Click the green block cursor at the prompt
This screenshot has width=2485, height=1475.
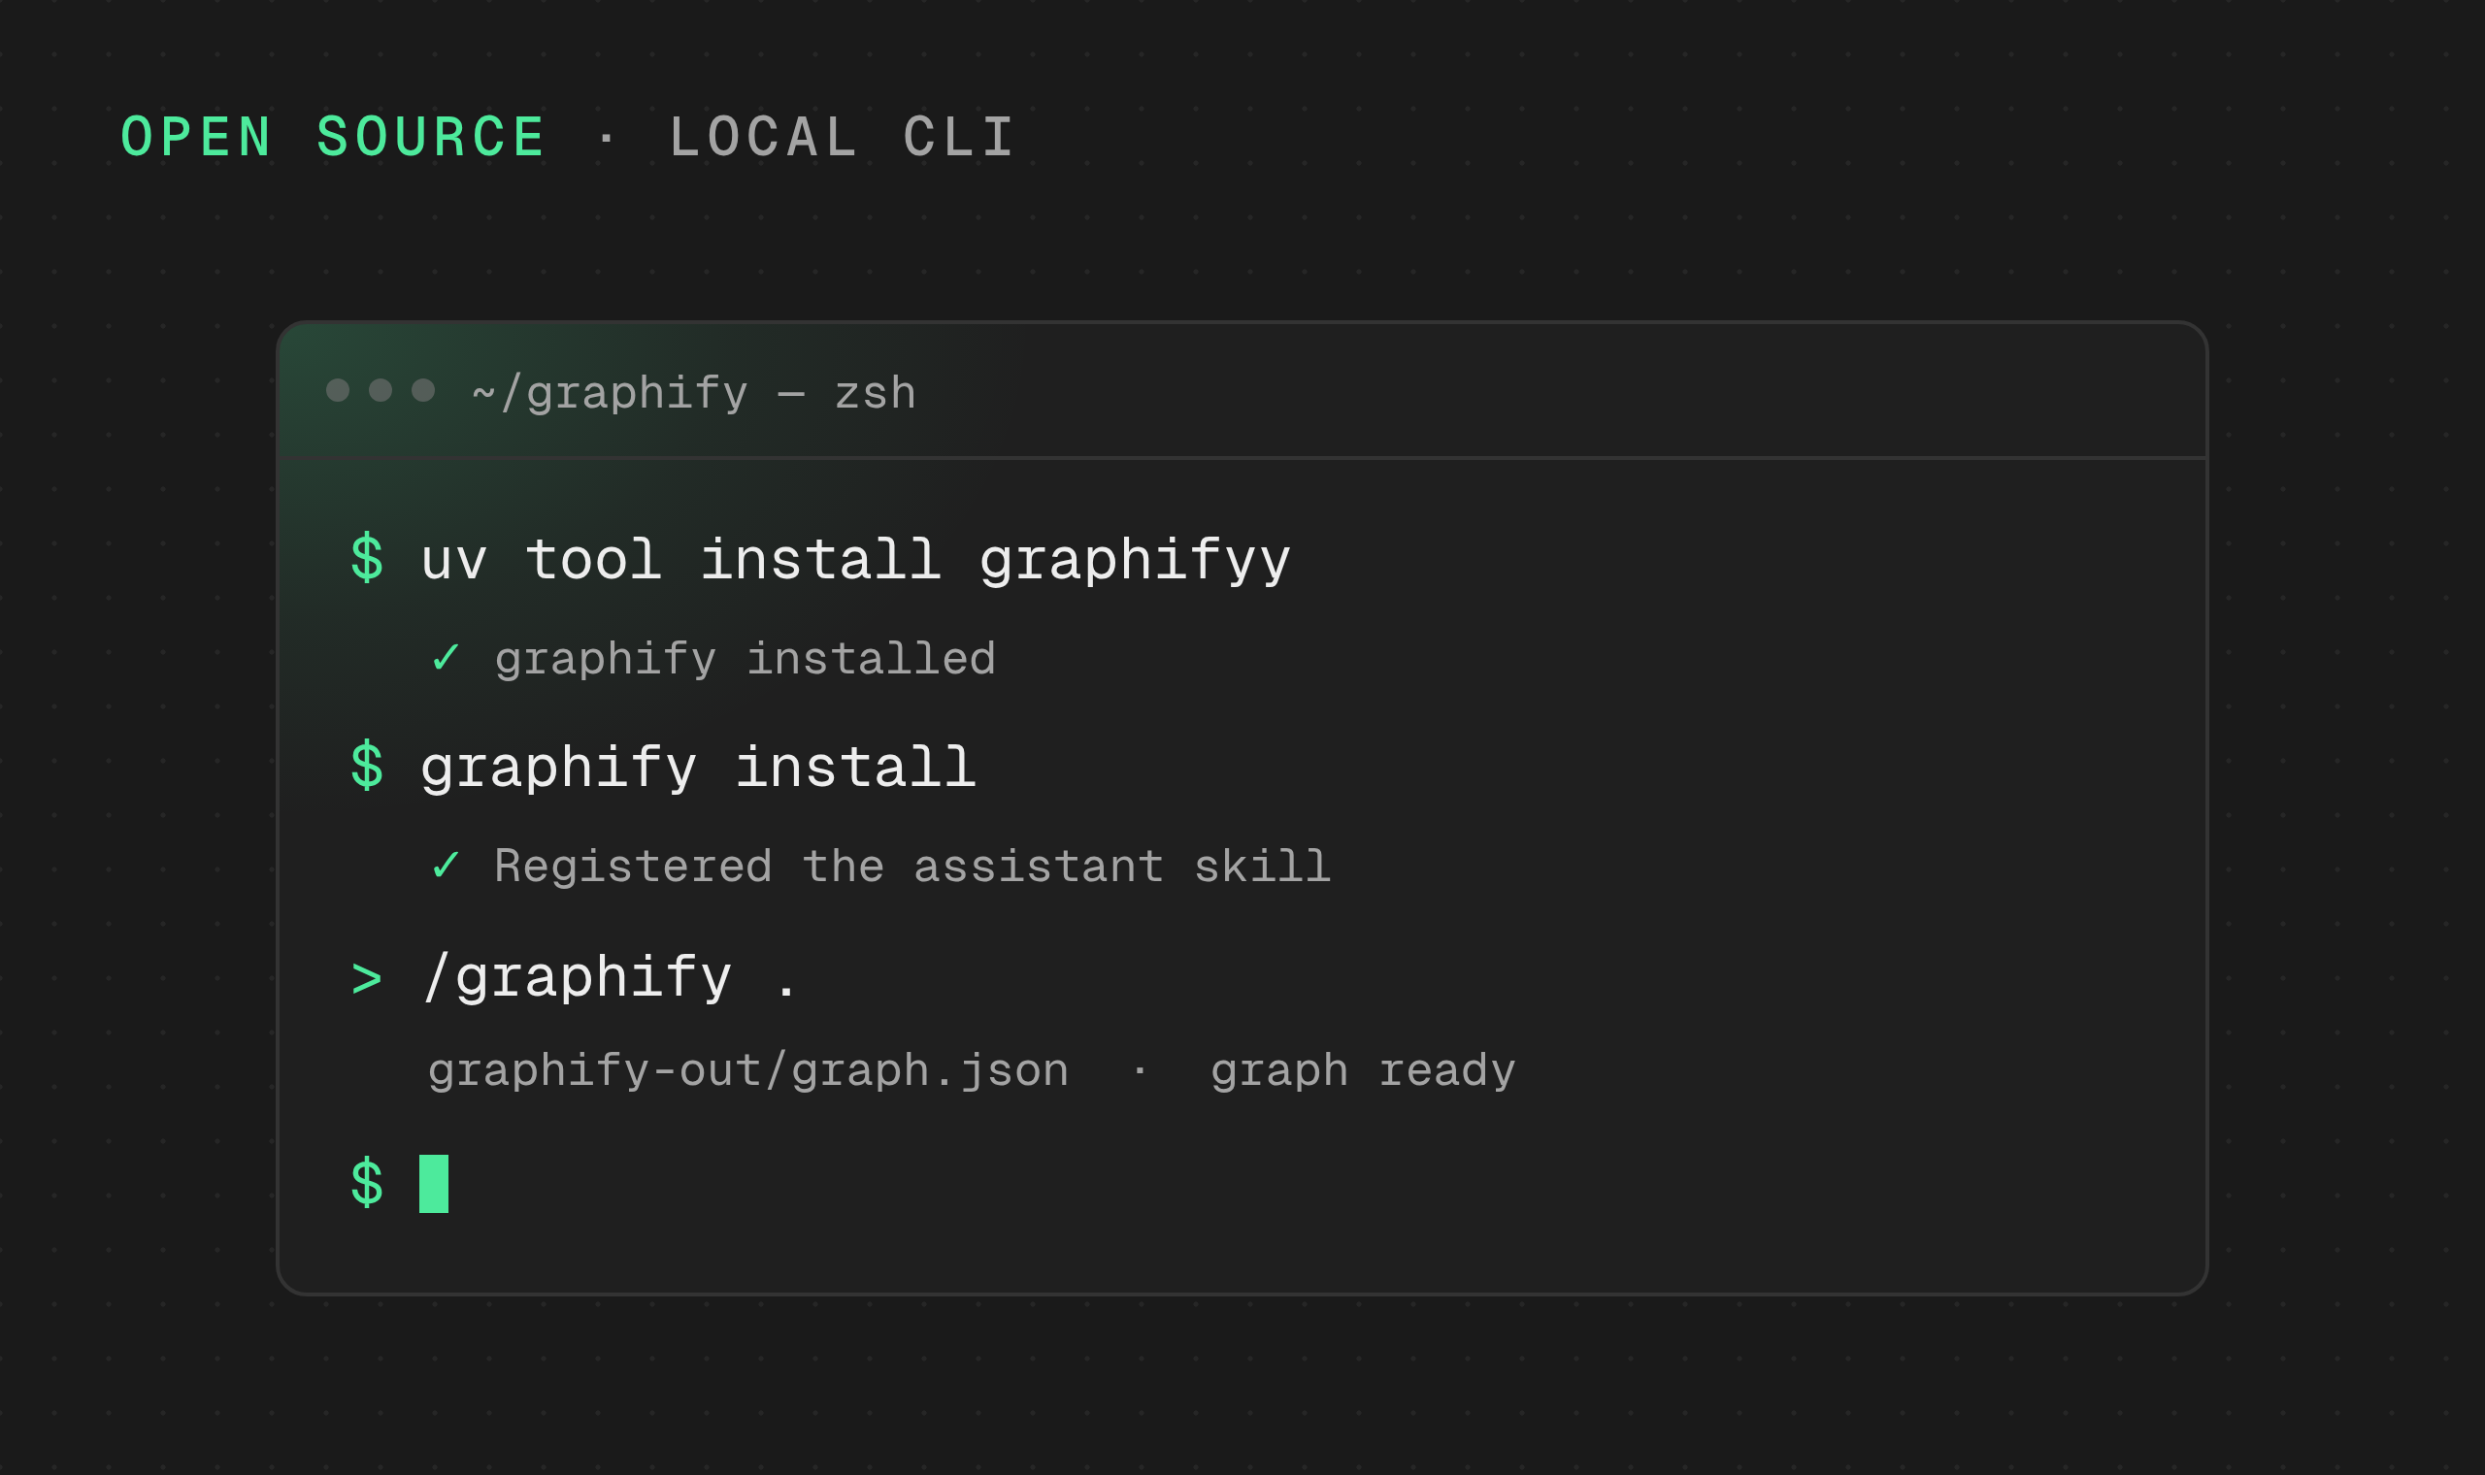433,1184
